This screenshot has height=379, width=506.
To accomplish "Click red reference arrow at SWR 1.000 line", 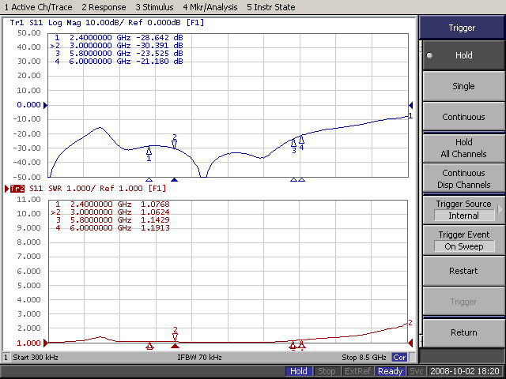I will (x=46, y=343).
